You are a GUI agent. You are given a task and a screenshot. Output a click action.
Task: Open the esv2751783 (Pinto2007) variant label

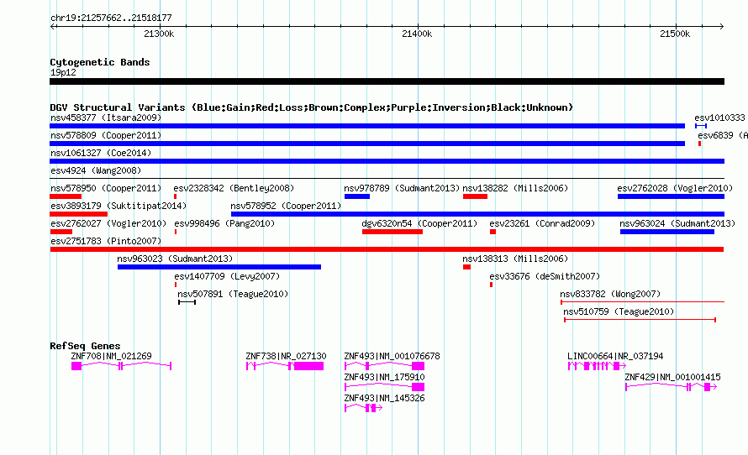[106, 241]
